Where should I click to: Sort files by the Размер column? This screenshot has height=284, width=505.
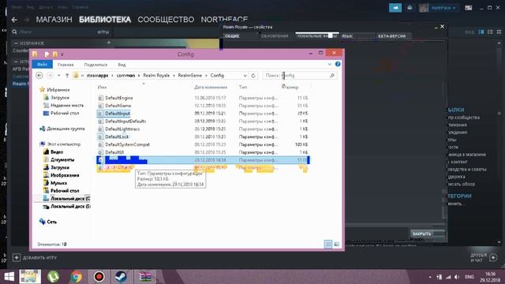tap(291, 88)
